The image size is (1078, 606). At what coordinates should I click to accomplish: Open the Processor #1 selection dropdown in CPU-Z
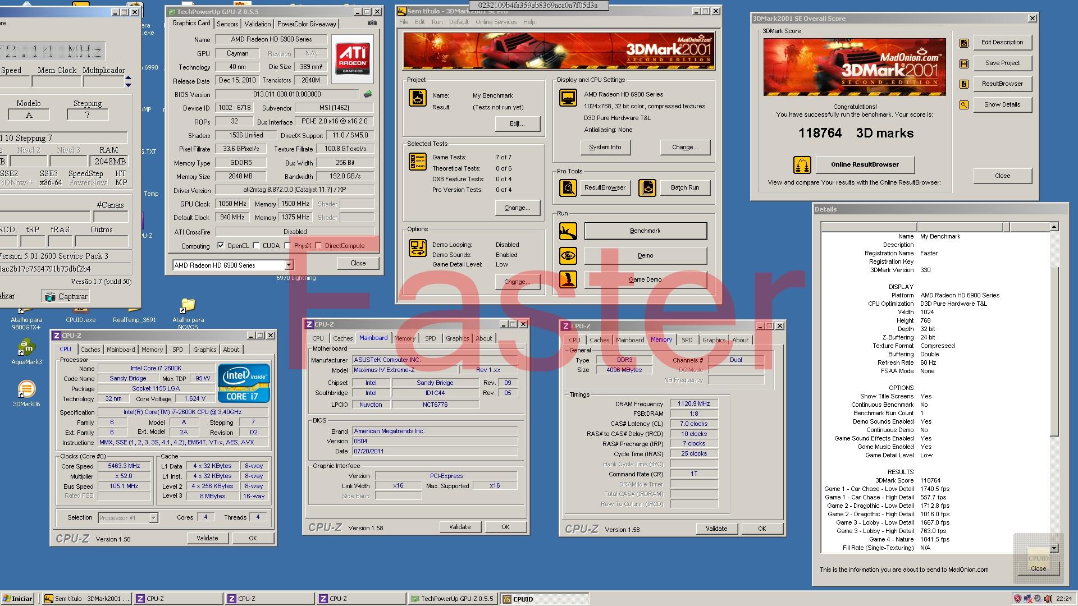pos(153,518)
